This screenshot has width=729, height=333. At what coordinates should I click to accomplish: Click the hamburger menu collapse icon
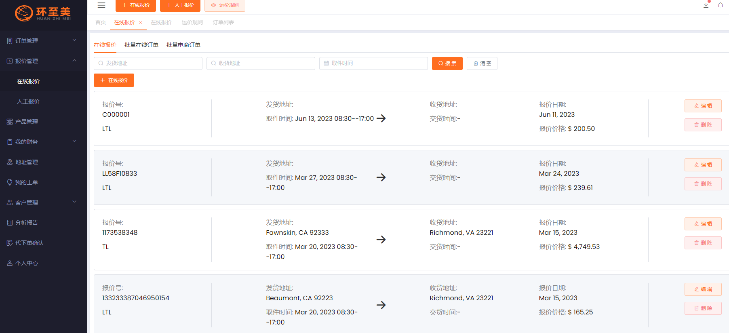click(101, 5)
